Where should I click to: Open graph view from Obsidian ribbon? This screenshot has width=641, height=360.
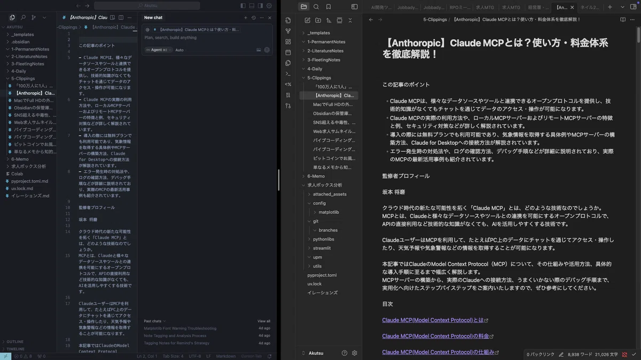[x=288, y=31]
